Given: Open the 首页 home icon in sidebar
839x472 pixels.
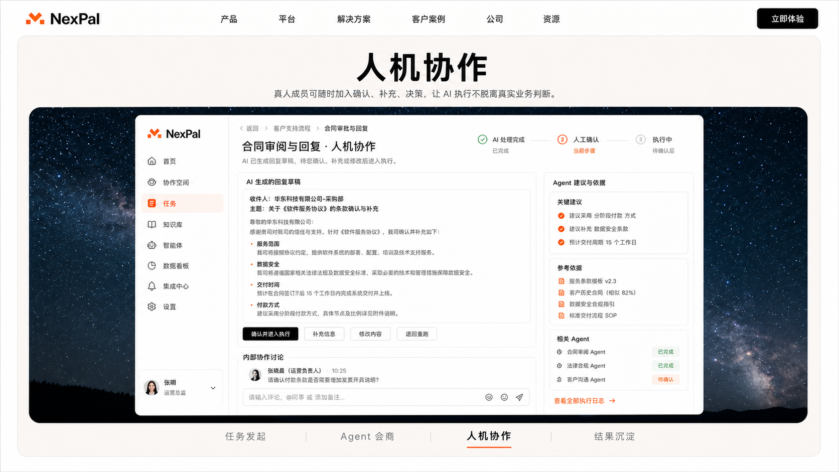Looking at the screenshot, I should [152, 161].
